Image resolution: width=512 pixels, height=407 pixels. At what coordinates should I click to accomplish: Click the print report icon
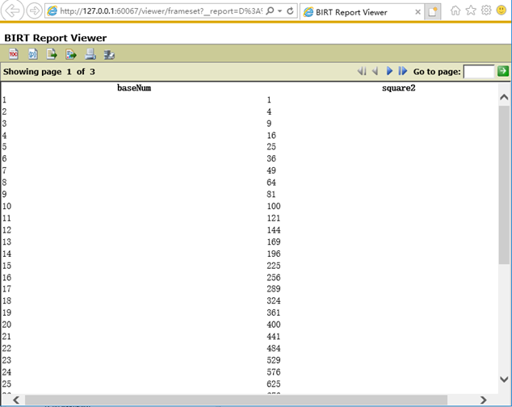click(x=90, y=54)
